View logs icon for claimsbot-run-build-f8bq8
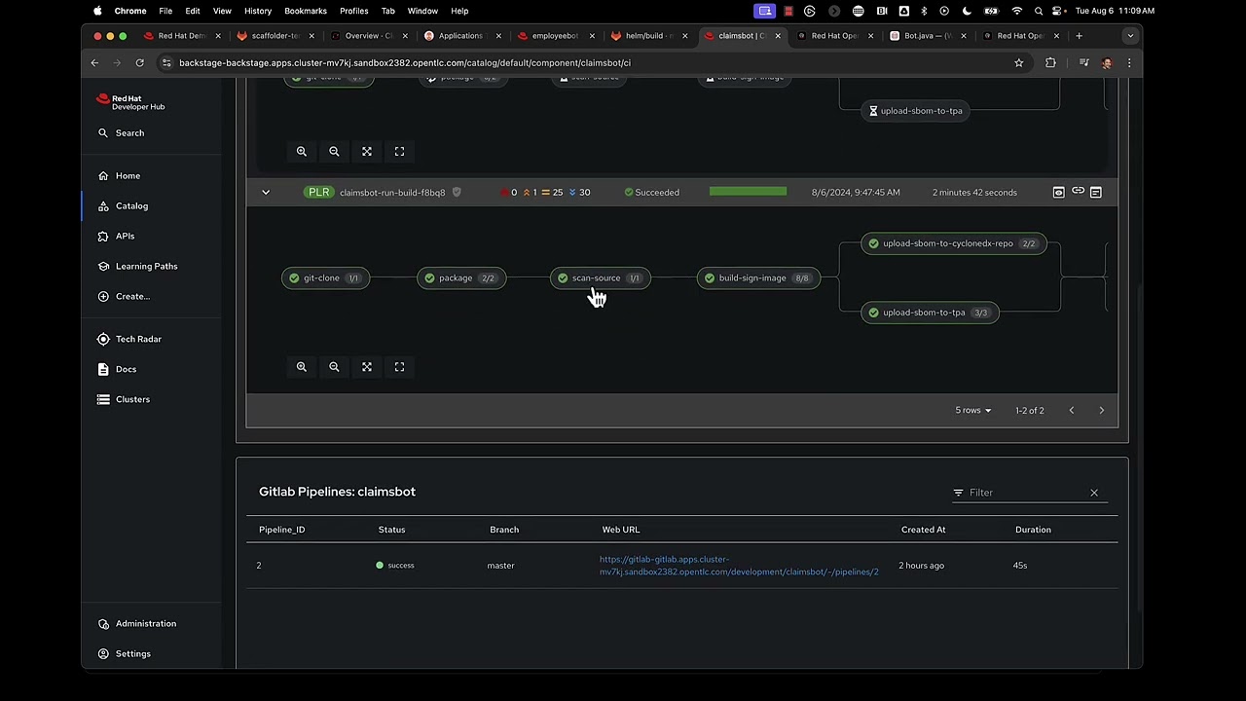This screenshot has width=1246, height=701. (1096, 192)
